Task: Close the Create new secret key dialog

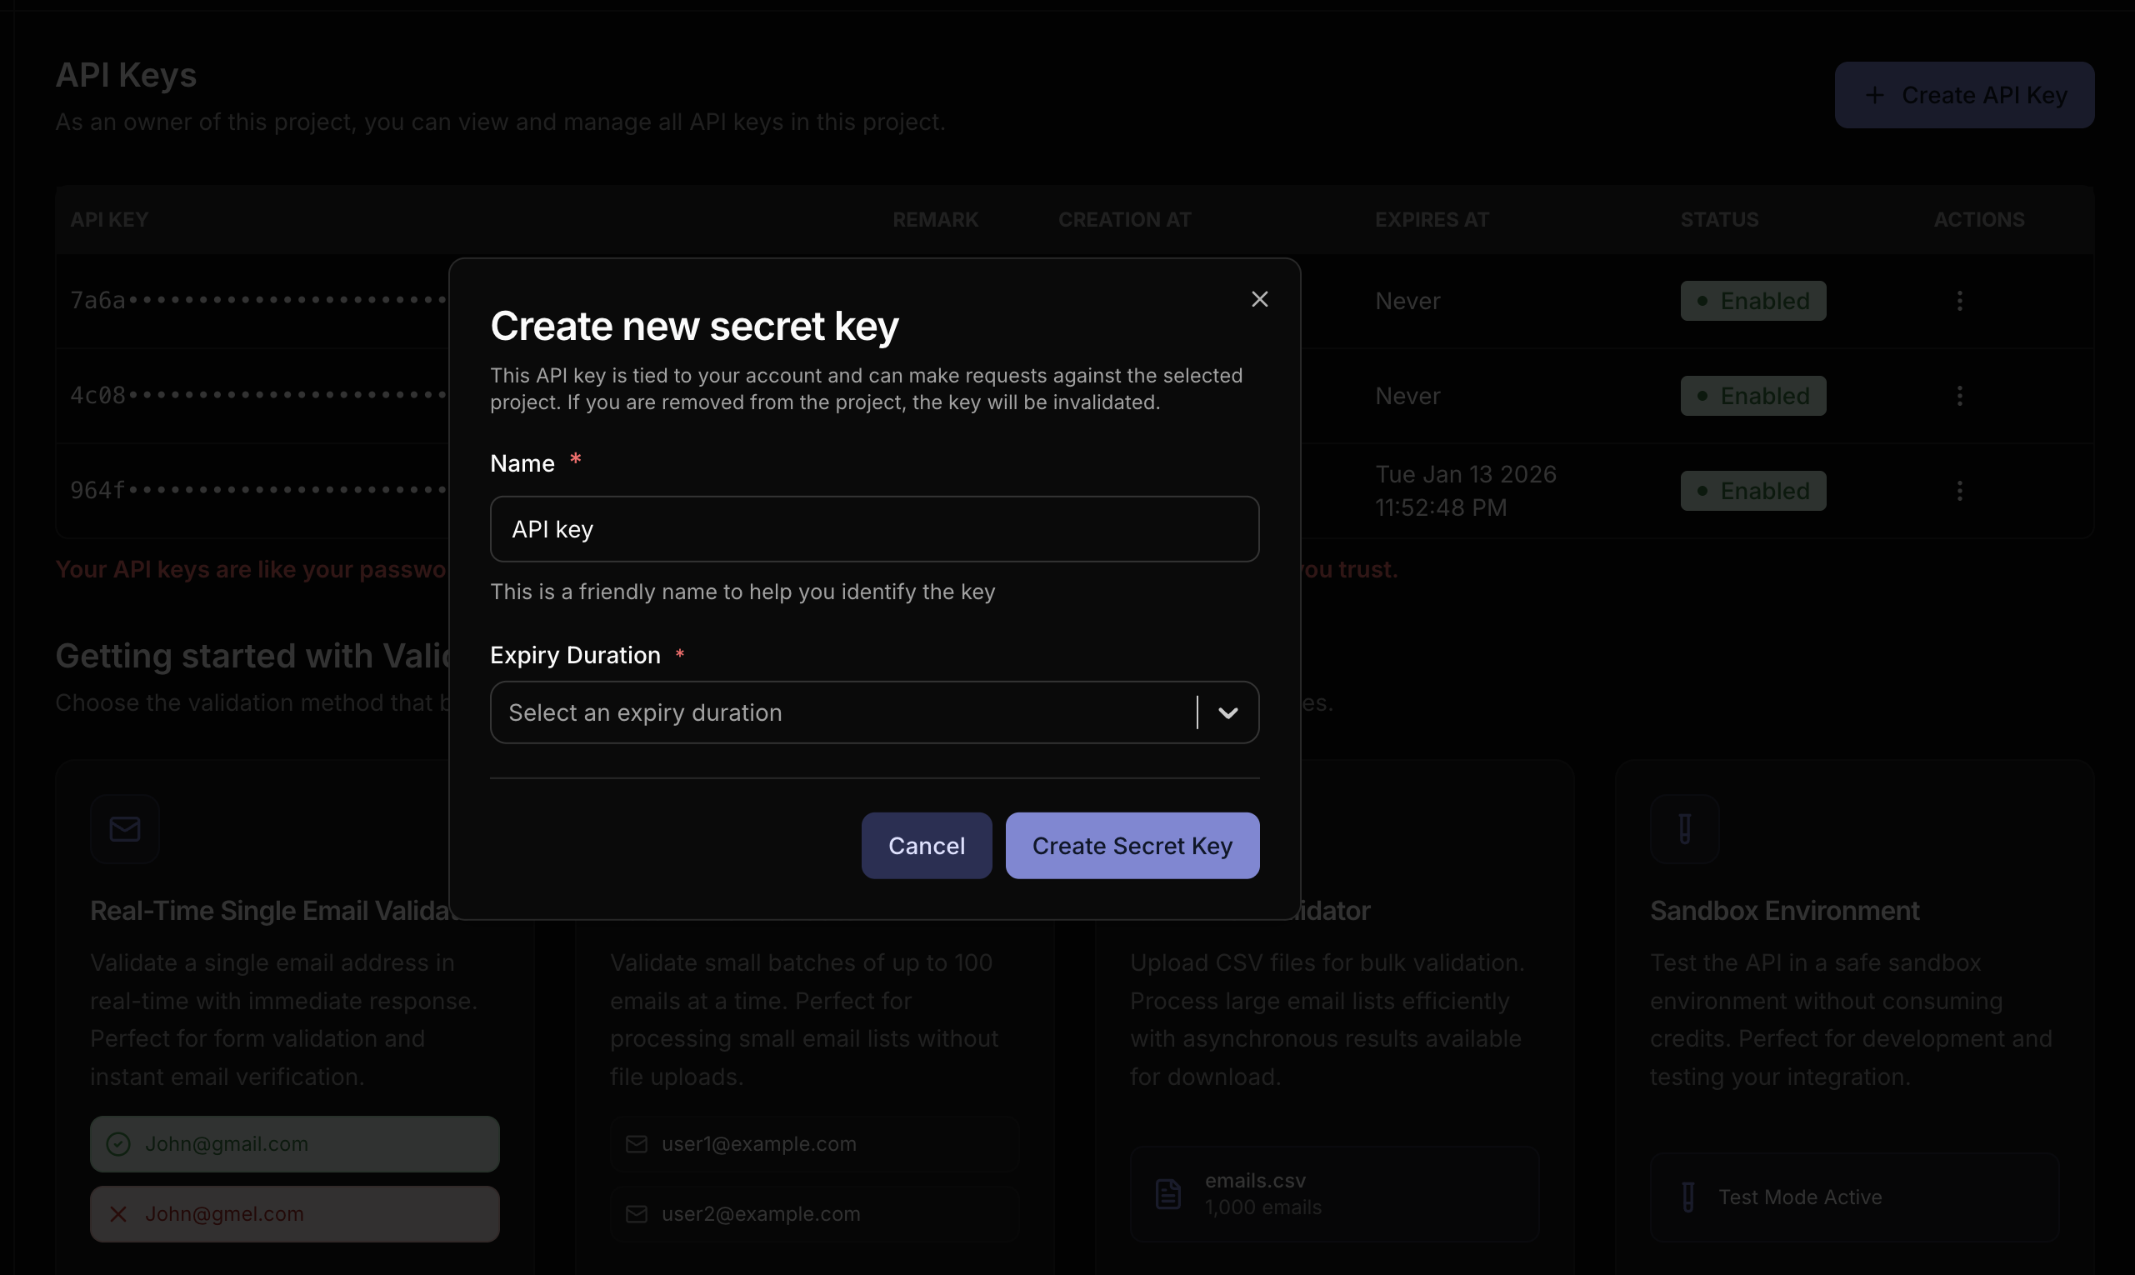Action: [x=1258, y=299]
